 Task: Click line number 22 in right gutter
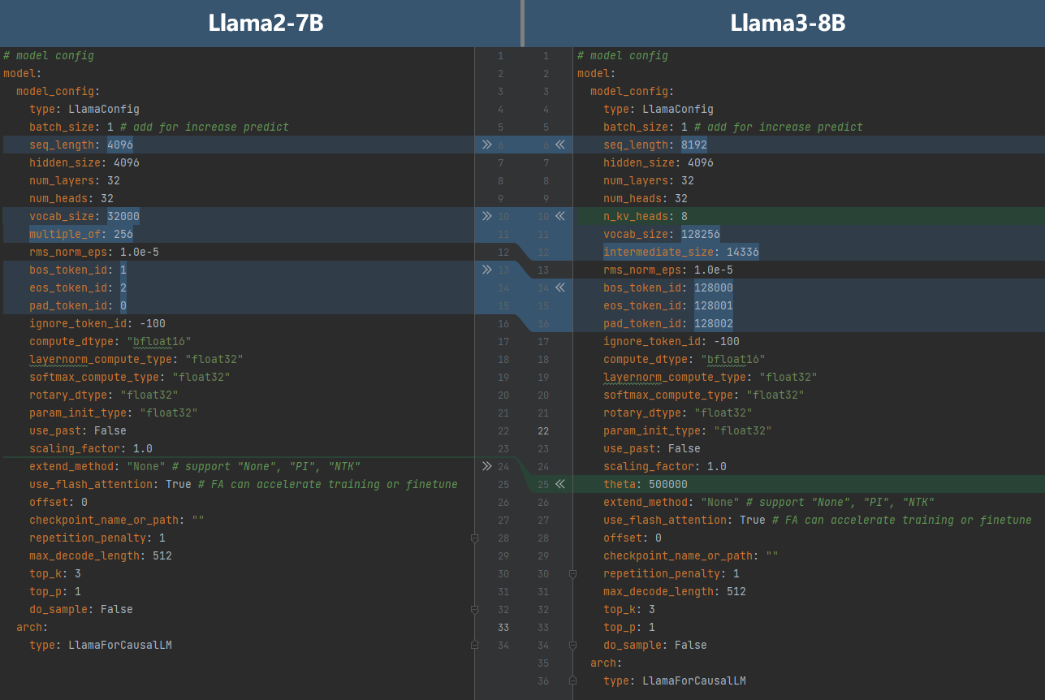542,430
